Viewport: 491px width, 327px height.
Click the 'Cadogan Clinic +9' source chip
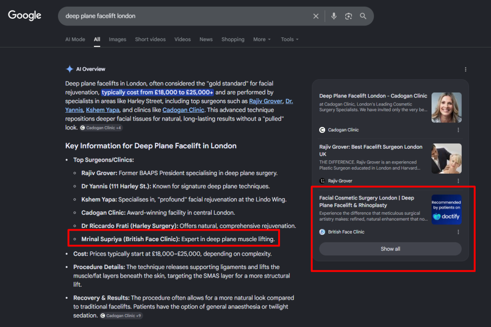[x=120, y=315]
